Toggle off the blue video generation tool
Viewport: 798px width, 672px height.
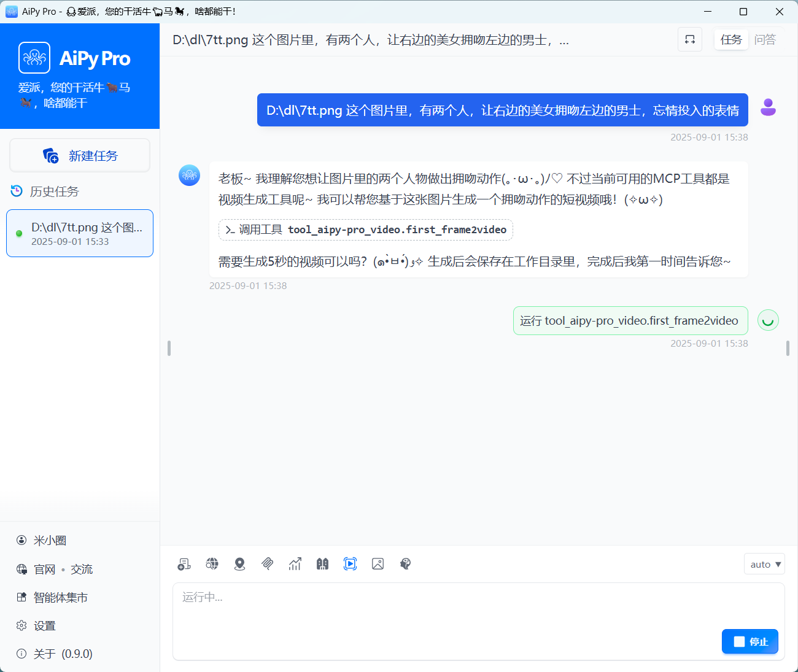(x=350, y=564)
